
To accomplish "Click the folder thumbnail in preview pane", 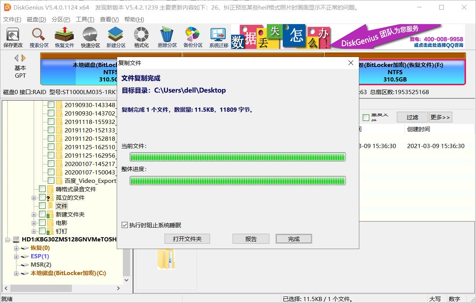I will click(166, 259).
